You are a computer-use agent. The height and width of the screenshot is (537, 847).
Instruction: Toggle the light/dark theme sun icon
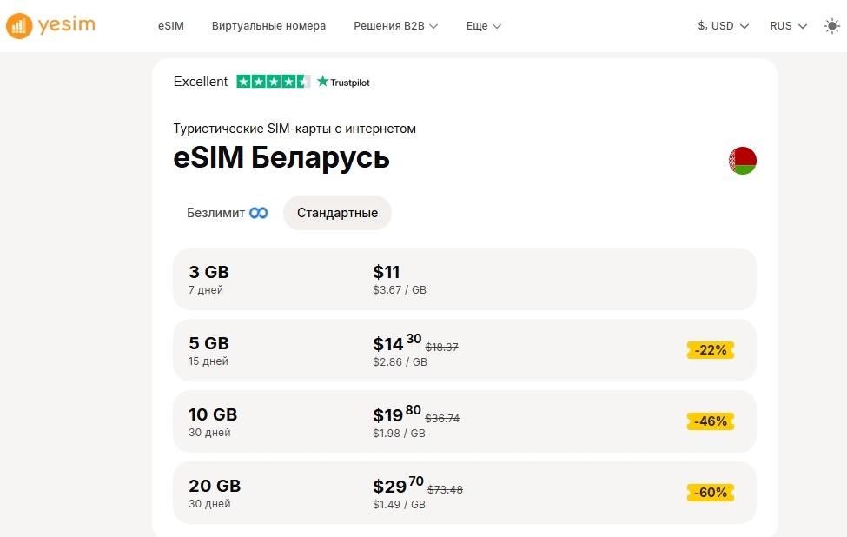(831, 26)
